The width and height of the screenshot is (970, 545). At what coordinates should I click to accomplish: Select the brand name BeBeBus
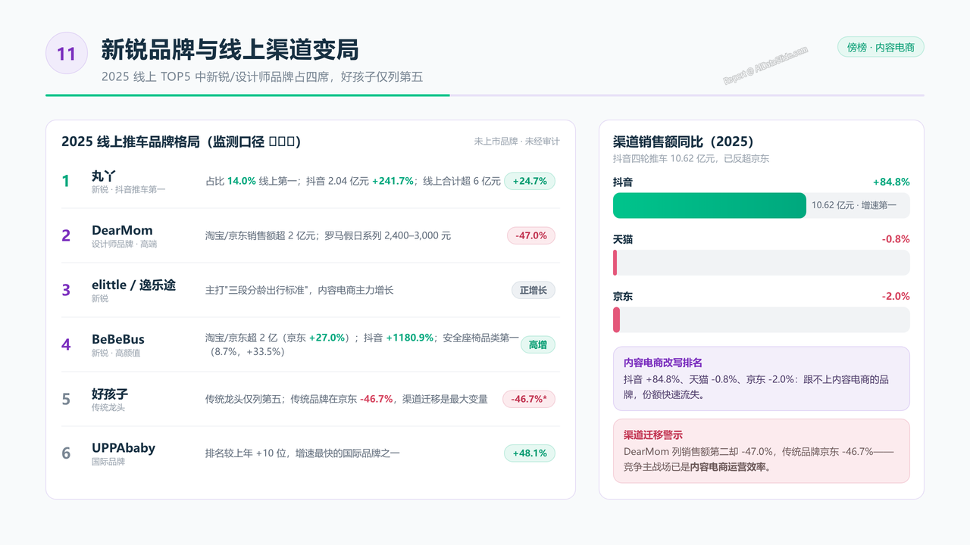click(118, 339)
